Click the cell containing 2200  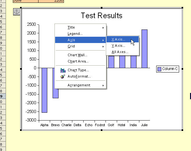click(x=51, y=1)
